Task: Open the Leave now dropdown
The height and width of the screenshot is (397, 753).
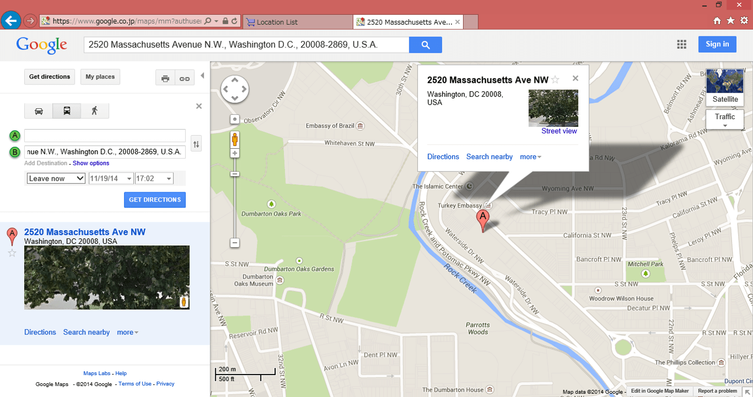Action: (x=56, y=178)
